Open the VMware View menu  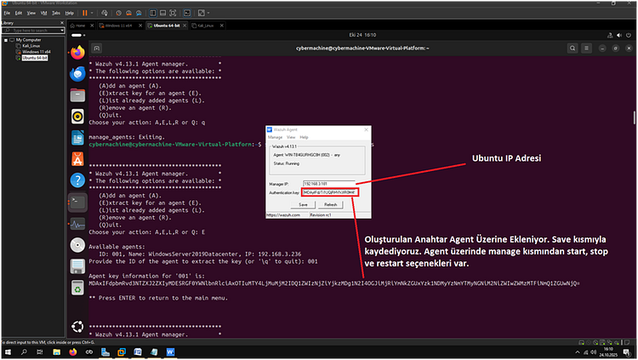(x=31, y=13)
